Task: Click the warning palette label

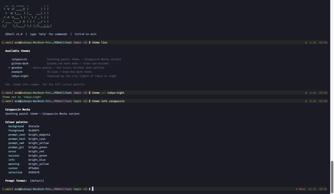Action: (14, 164)
